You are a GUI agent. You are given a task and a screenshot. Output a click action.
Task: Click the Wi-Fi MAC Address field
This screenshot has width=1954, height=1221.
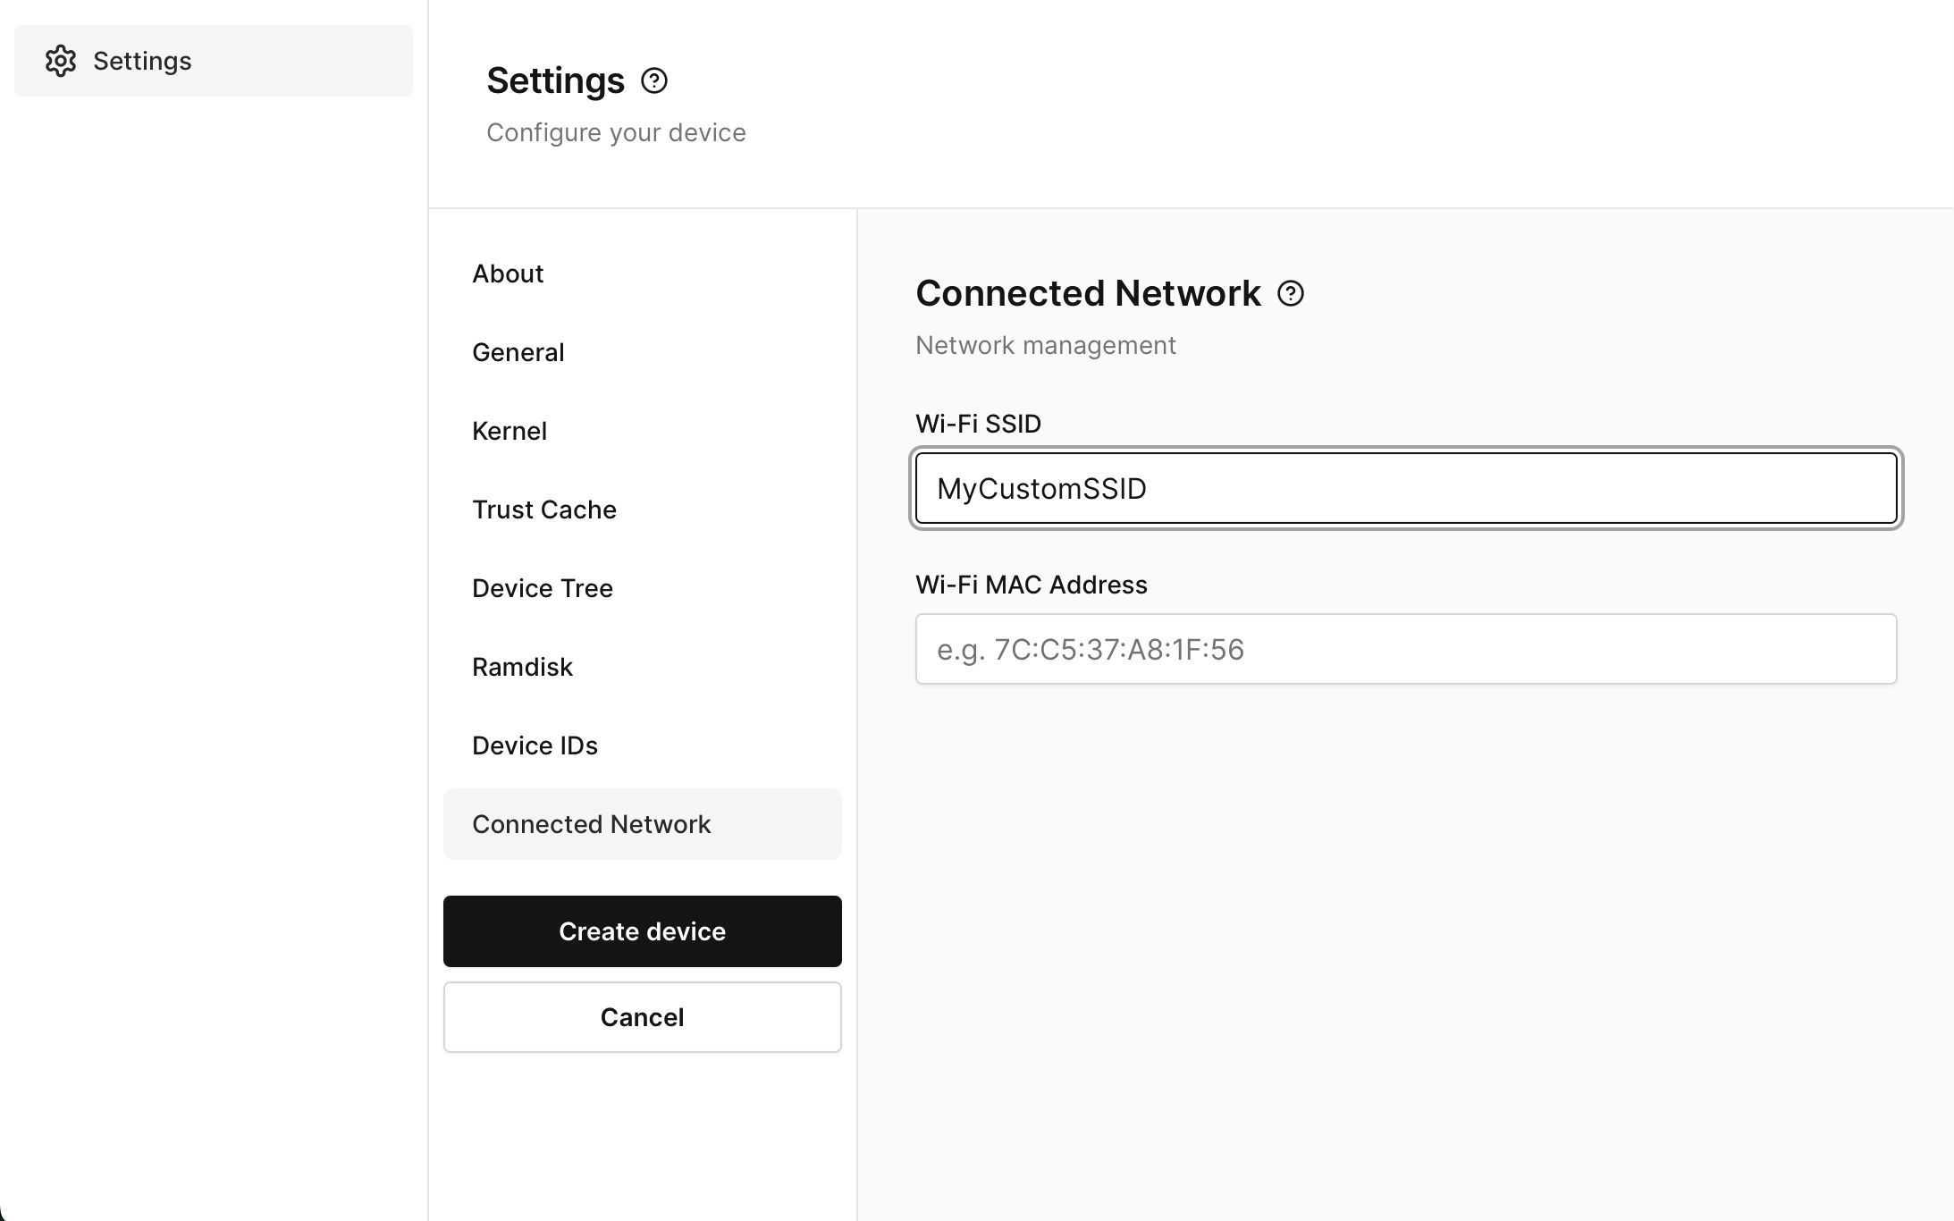(x=1406, y=649)
